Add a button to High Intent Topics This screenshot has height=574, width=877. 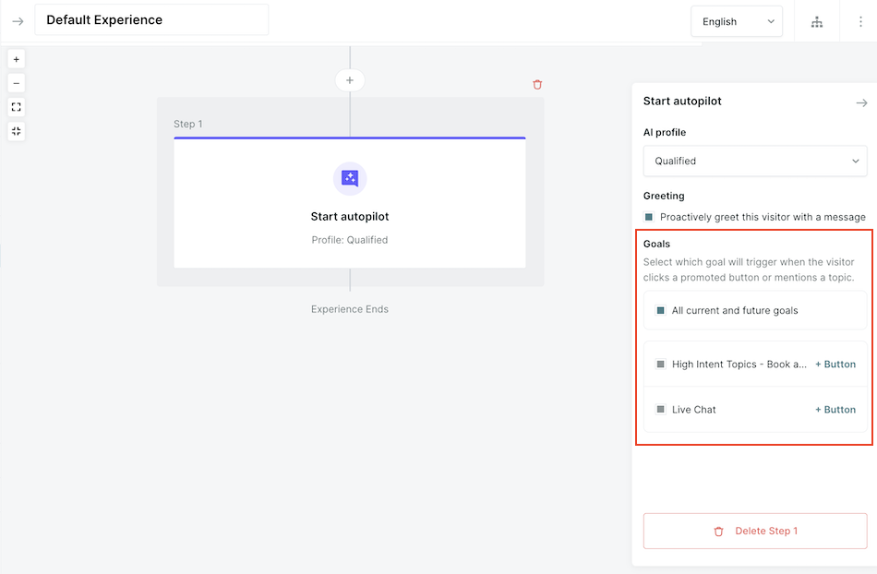[835, 364]
